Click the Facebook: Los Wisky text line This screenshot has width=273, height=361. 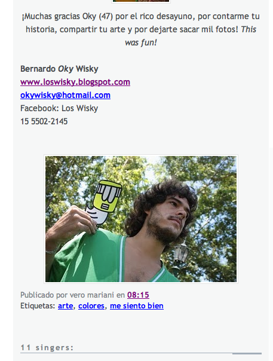click(x=59, y=108)
